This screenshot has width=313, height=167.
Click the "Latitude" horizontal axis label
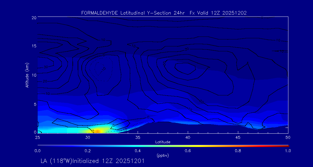[x=163, y=142]
